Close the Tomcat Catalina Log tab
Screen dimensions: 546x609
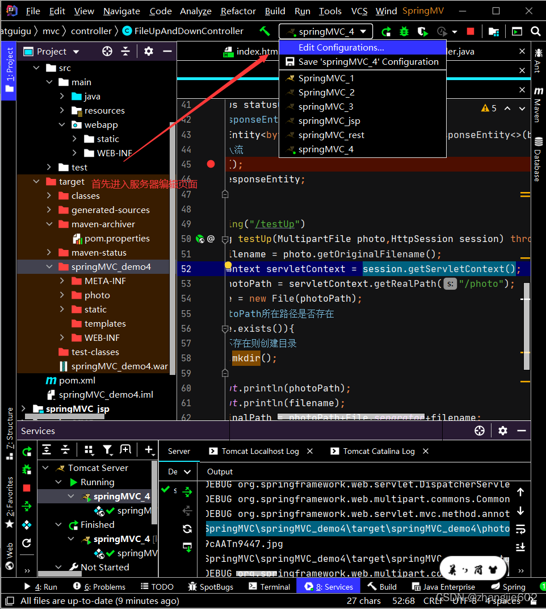coord(426,451)
